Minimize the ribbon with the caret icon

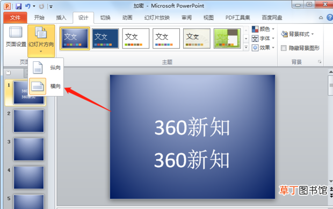tap(321, 18)
